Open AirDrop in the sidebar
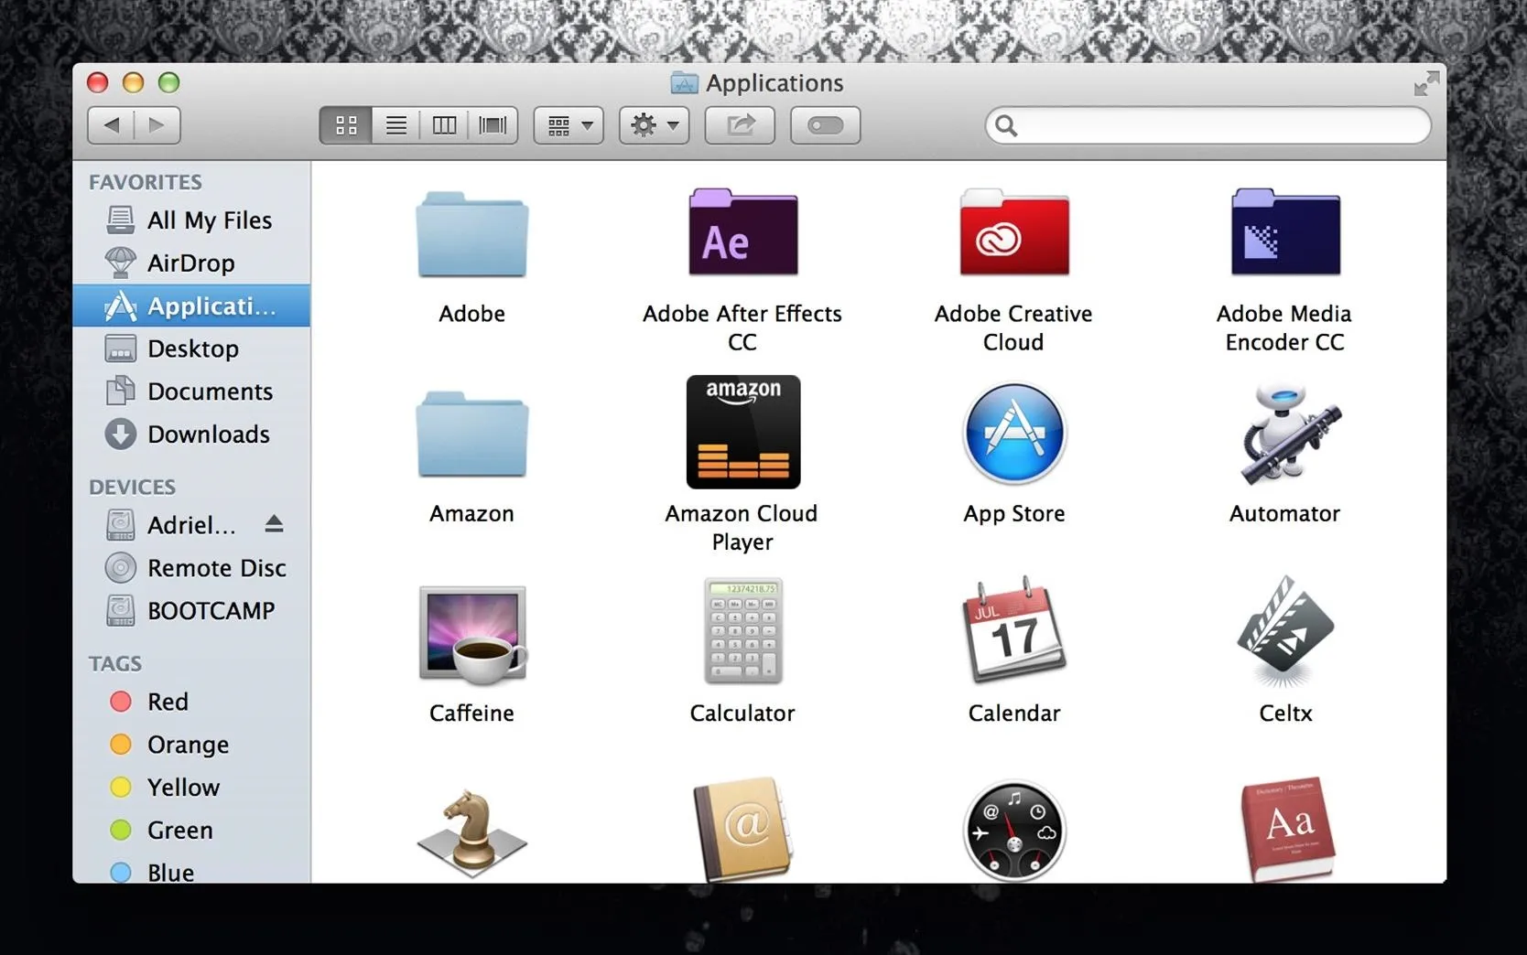 [x=191, y=263]
